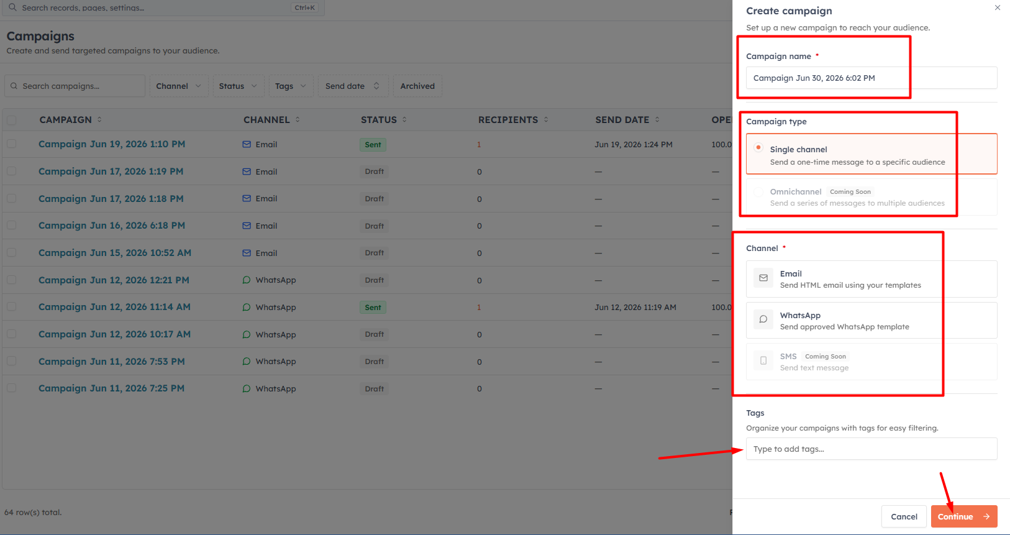Screen dimensions: 1010x535
Task: Click the sort arrows beside CAMPAIGN header
Action: 99,119
